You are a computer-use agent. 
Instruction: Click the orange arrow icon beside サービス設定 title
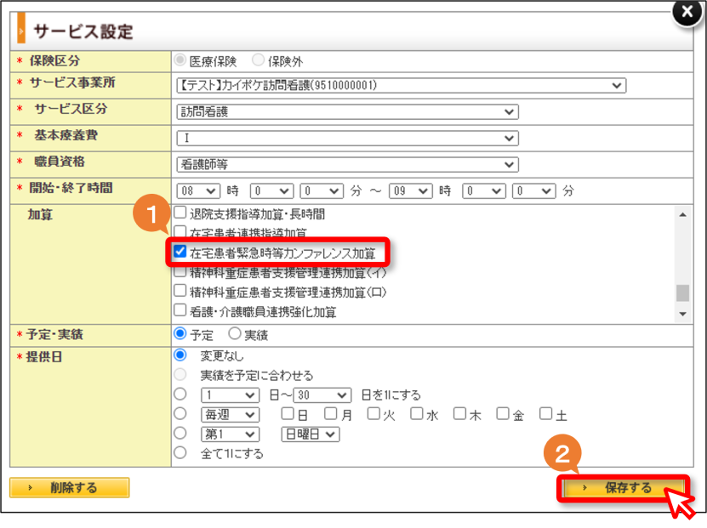(x=20, y=30)
